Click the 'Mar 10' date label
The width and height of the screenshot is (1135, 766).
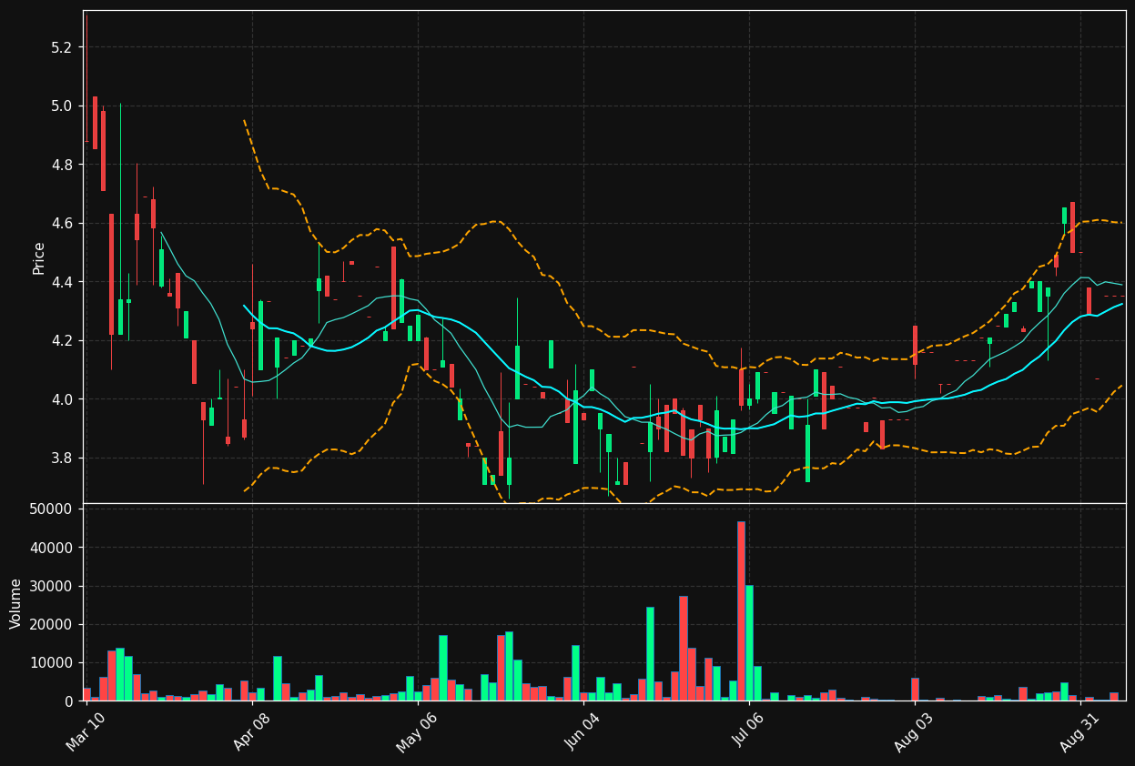(85, 731)
